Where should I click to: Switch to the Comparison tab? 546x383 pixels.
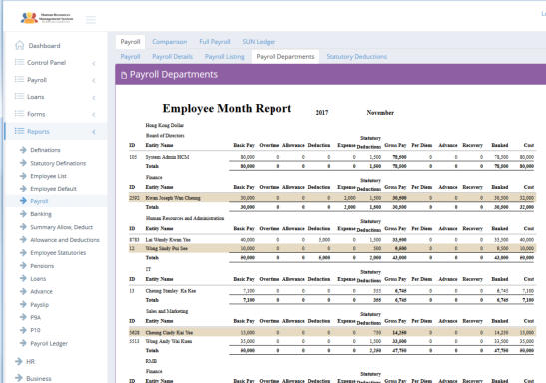pos(170,42)
